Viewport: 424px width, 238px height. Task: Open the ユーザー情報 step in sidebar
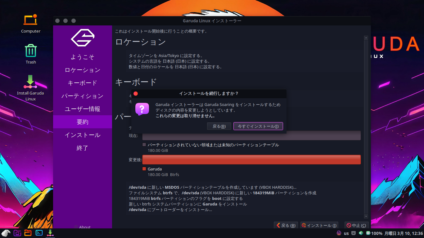(x=83, y=109)
